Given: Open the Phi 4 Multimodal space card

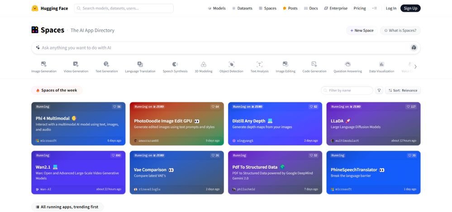Looking at the screenshot, I should [x=78, y=124].
